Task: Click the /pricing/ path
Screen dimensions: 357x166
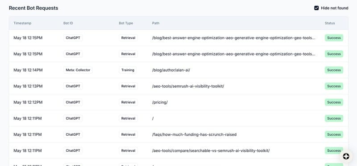Action: point(160,102)
